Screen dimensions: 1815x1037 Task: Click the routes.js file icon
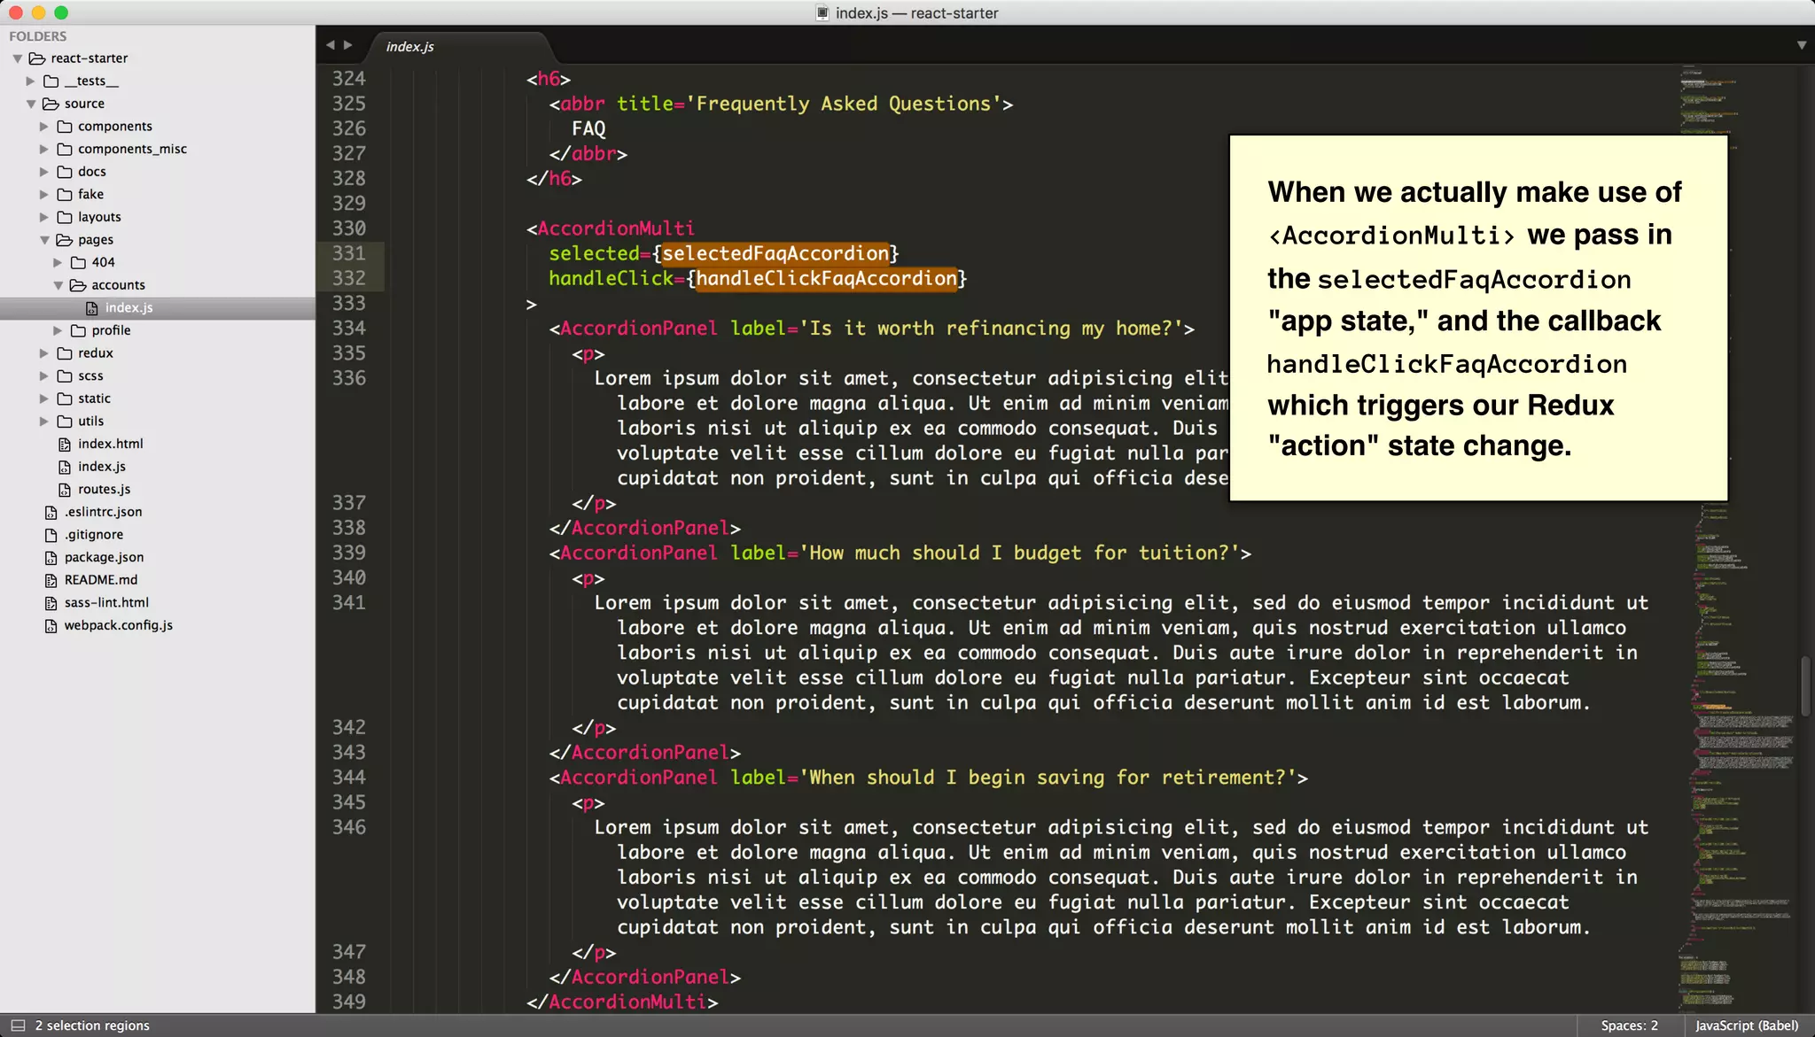65,490
